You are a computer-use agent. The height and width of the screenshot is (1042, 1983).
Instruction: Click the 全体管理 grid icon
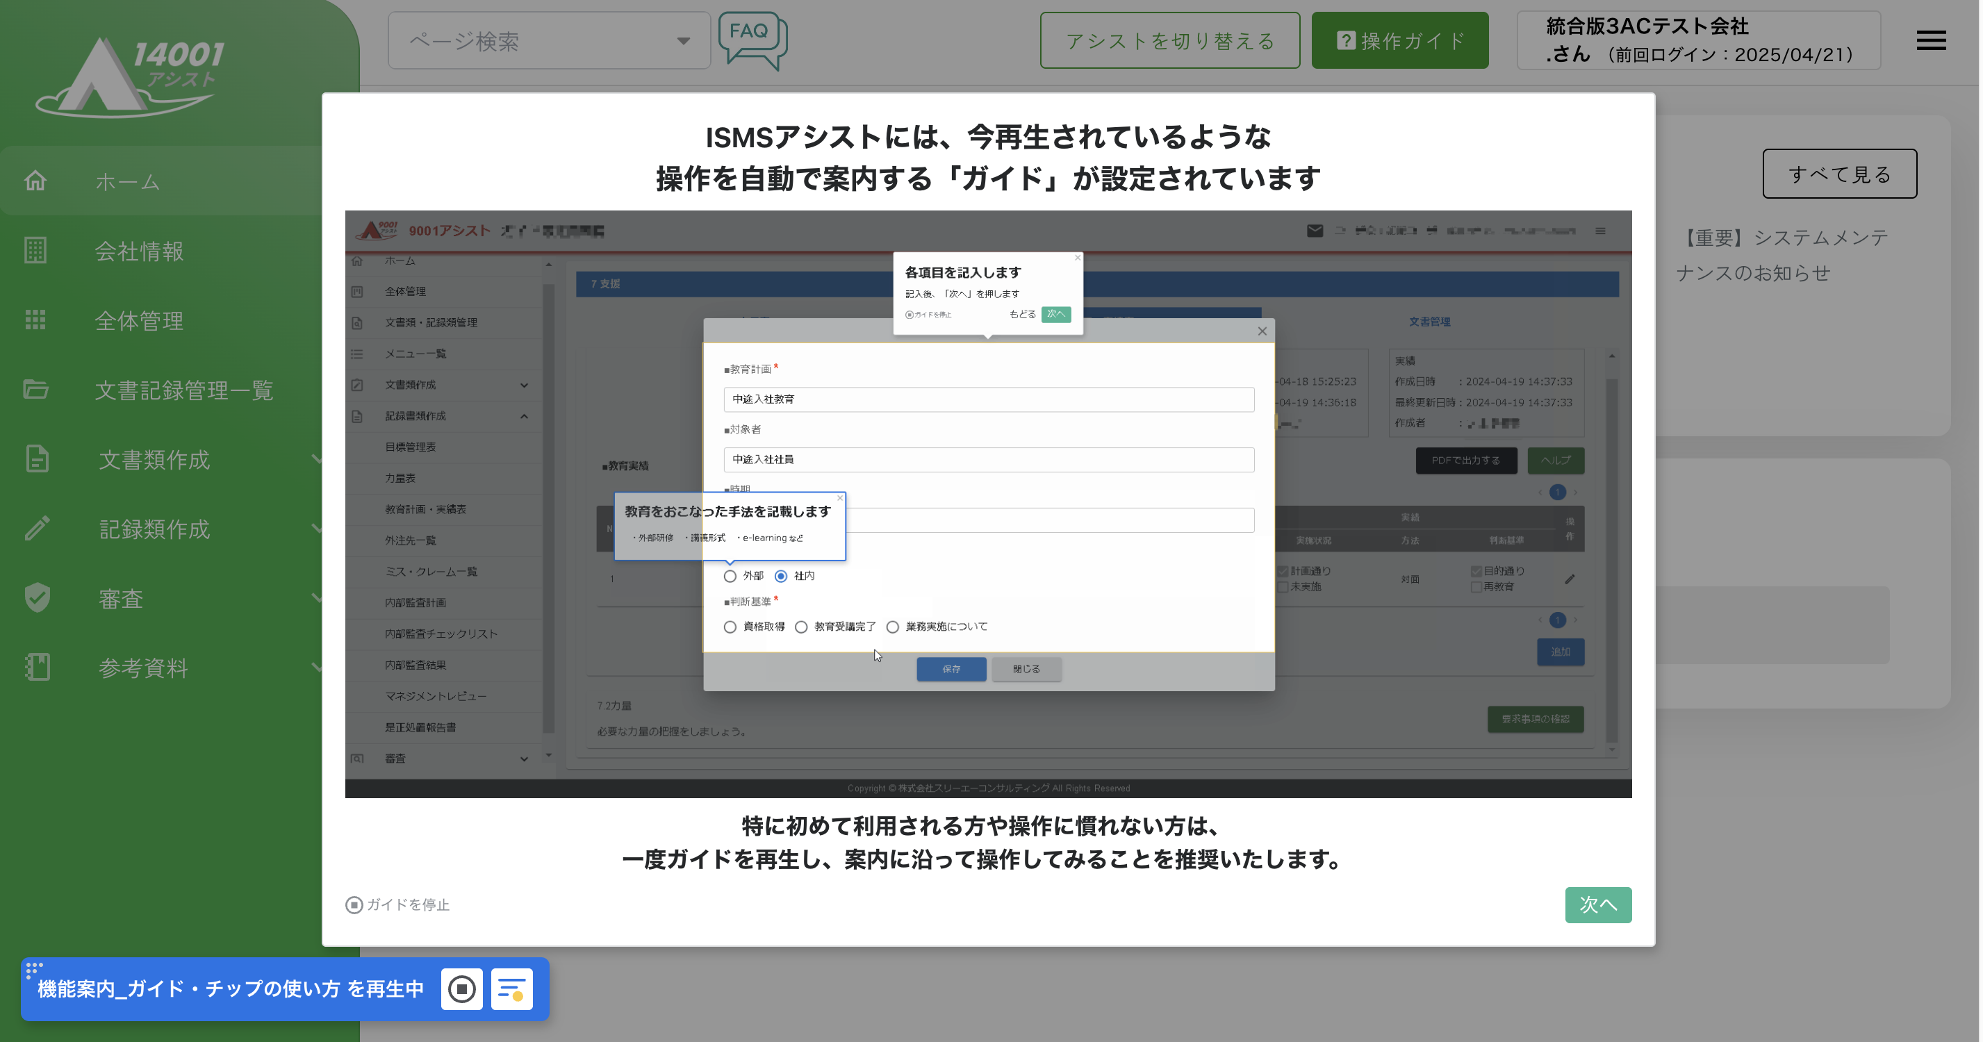coord(35,320)
